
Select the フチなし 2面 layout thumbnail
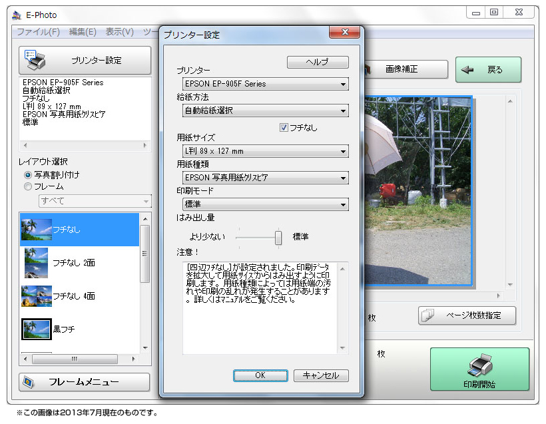(36, 262)
